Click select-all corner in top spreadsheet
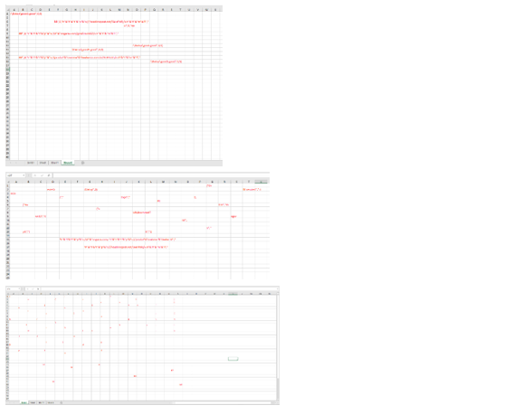Screen dimensions: 523x415 click(x=7, y=10)
